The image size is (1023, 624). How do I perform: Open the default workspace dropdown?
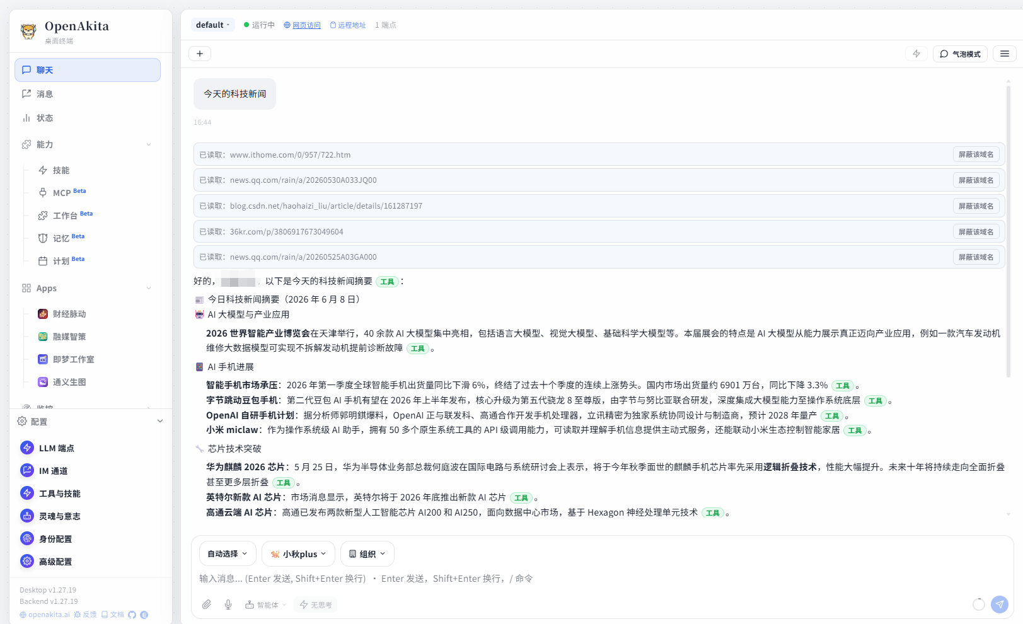point(213,25)
